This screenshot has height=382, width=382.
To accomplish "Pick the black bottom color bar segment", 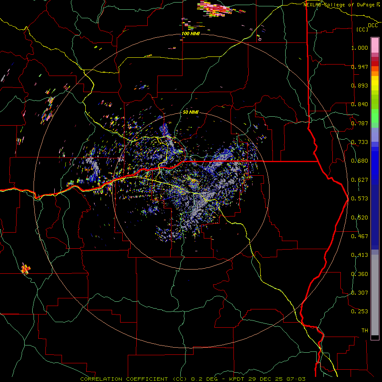I will pos(375,337).
